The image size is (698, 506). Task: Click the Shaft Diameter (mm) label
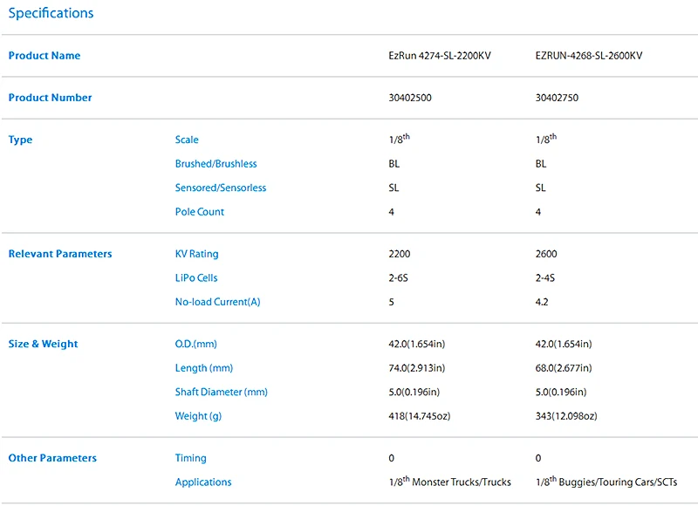(x=222, y=392)
